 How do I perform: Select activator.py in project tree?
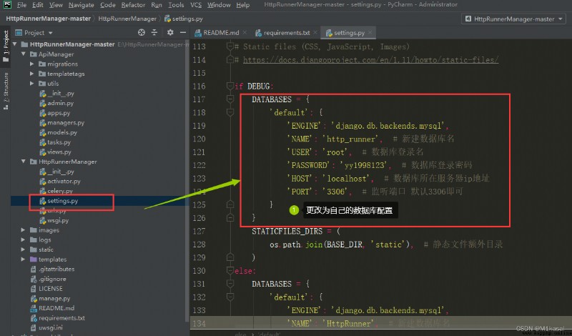click(x=60, y=182)
